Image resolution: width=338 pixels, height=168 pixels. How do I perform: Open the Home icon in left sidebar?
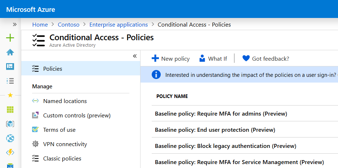click(x=10, y=52)
